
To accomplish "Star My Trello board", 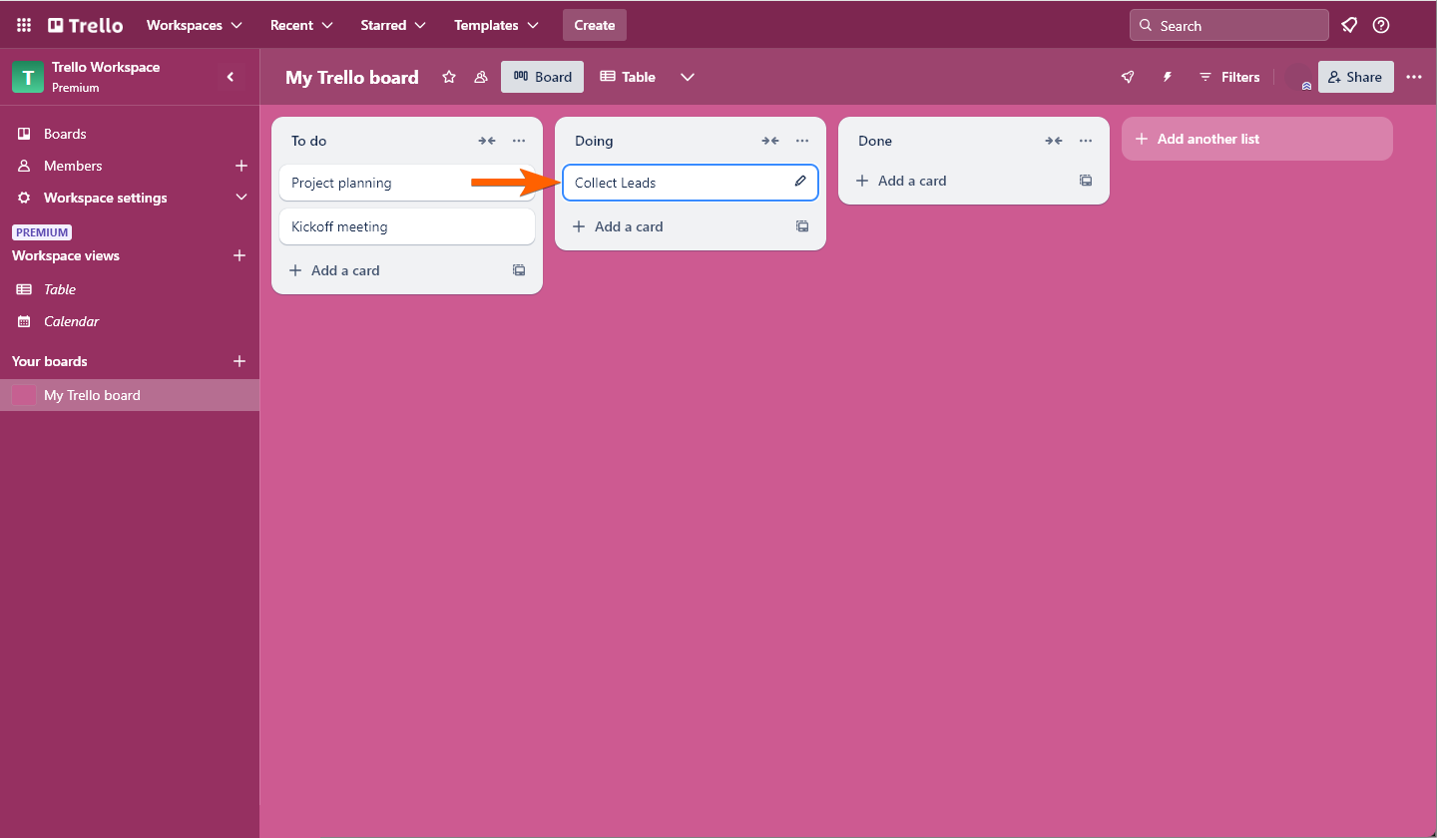I will (449, 77).
